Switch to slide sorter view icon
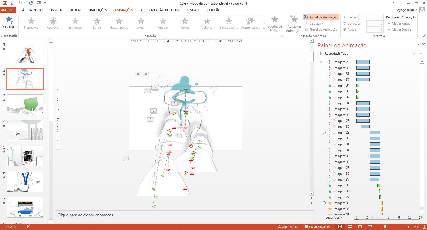 pyautogui.click(x=350, y=227)
